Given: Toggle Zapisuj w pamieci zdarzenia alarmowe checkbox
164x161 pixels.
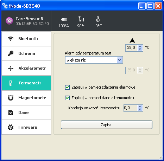Looking at the screenshot, I should [67, 87].
